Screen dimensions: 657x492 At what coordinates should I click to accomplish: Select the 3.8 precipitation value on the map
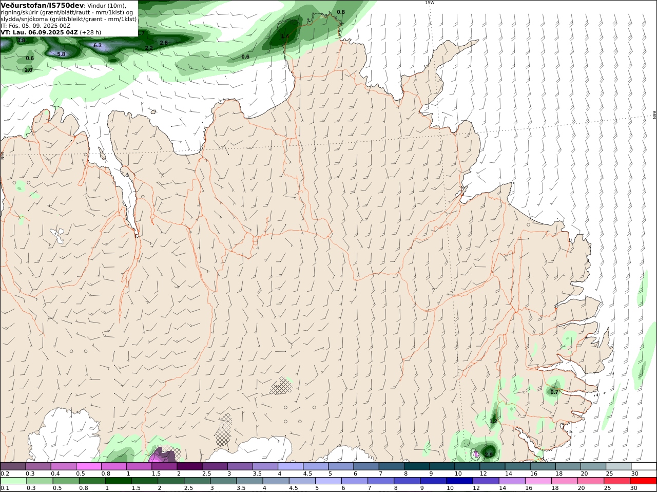click(x=21, y=40)
